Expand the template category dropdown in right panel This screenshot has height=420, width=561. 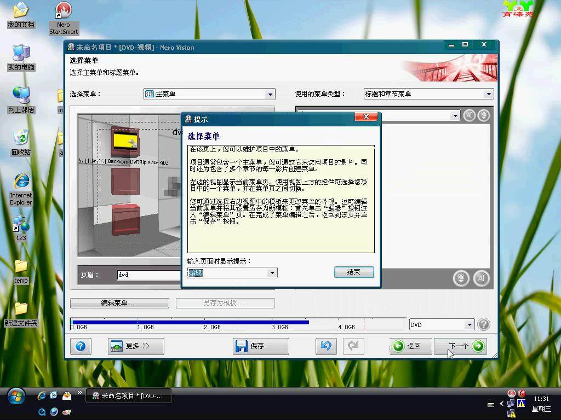(x=455, y=116)
